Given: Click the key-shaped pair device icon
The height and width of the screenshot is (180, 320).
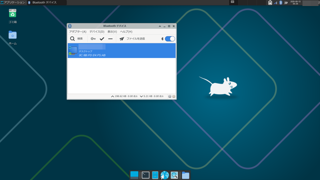Looking at the screenshot, I should tap(93, 38).
